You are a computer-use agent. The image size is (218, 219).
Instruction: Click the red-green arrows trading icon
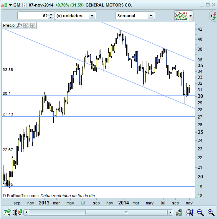click(213, 16)
